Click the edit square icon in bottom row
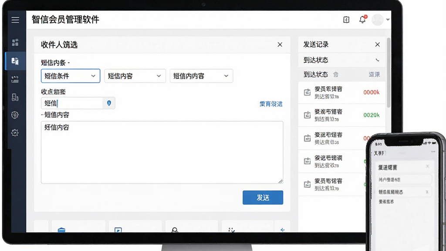This screenshot has width=446, height=251. 118,230
